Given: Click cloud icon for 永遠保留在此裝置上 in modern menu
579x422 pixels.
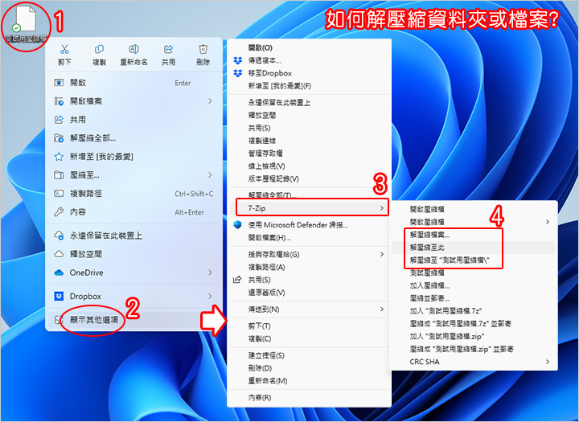Looking at the screenshot, I should (x=59, y=236).
